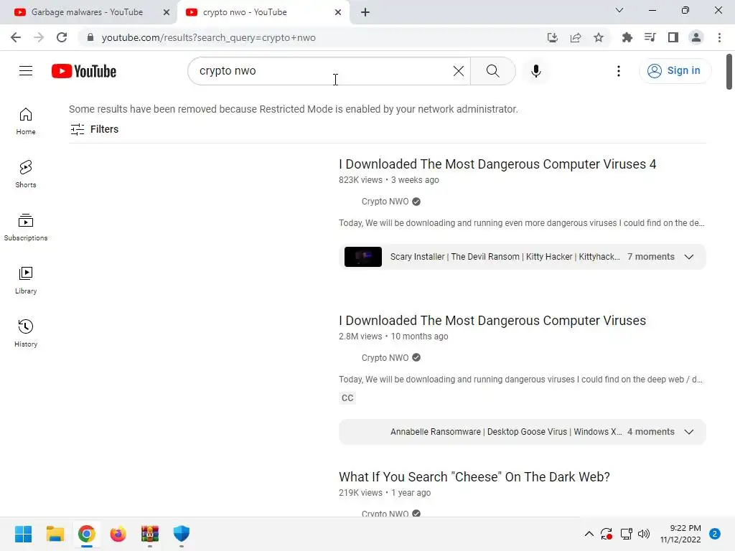Click the browser address bar URL
The height and width of the screenshot is (551, 735).
pos(209,37)
